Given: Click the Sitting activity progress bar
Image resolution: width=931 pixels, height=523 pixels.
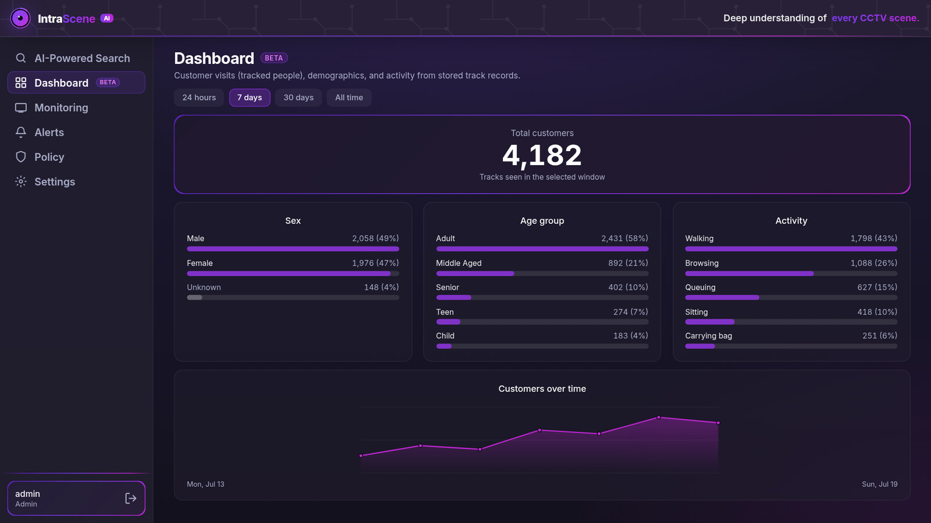Looking at the screenshot, I should click(x=791, y=322).
